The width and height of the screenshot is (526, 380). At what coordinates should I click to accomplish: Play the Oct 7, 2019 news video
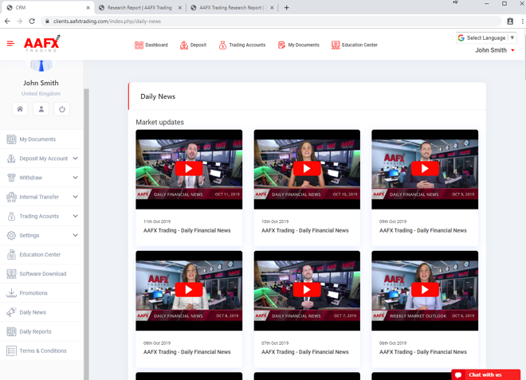click(307, 290)
